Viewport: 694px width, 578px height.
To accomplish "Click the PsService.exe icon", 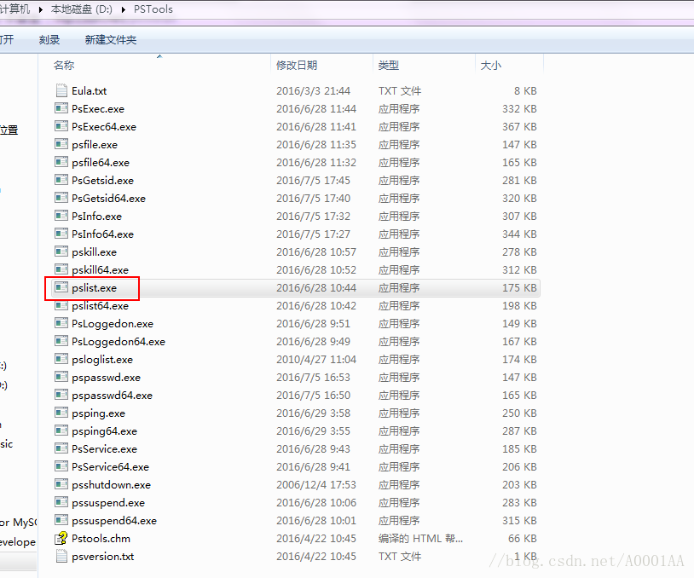I will [61, 448].
